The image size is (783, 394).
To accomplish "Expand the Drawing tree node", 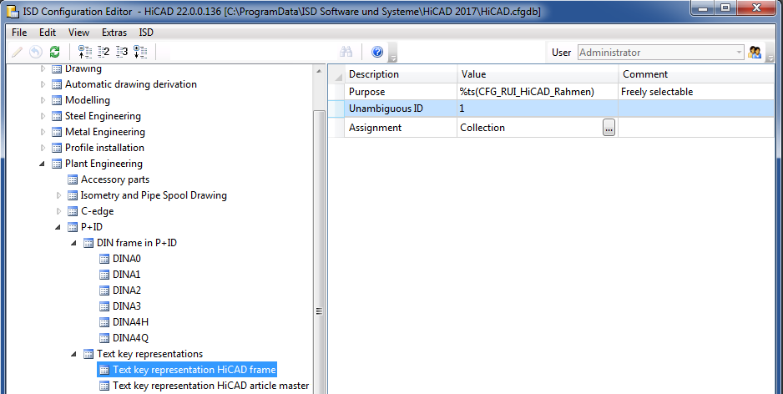I will 43,68.
